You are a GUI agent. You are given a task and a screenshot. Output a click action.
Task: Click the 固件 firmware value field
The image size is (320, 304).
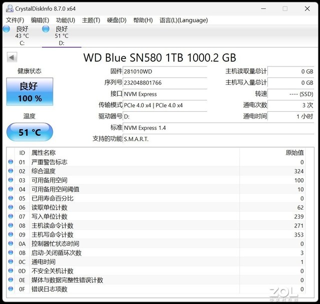coord(164,72)
